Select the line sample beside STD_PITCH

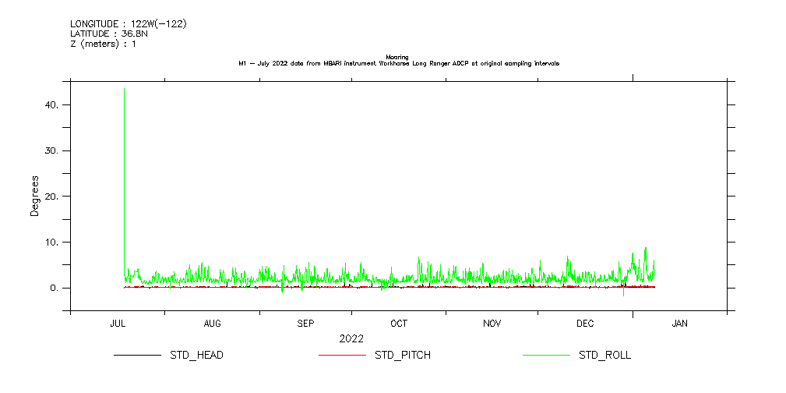tap(341, 356)
